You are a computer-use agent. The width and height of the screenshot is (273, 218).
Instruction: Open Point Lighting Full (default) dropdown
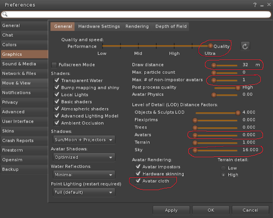click(x=84, y=192)
